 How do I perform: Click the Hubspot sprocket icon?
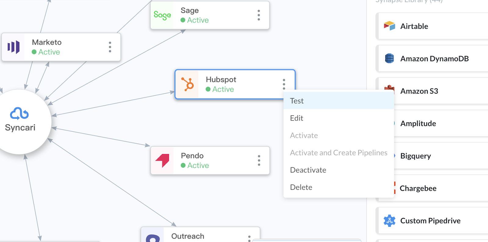[x=188, y=84]
